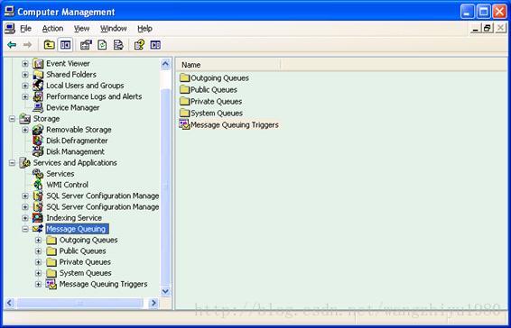
Task: Select Public Queues in the right pane
Action: 214,90
